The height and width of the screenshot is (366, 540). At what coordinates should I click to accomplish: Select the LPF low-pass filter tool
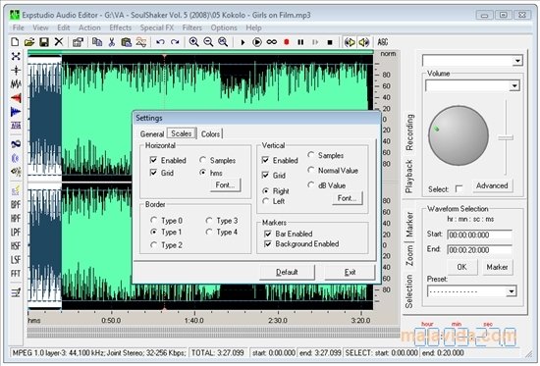pos(16,233)
